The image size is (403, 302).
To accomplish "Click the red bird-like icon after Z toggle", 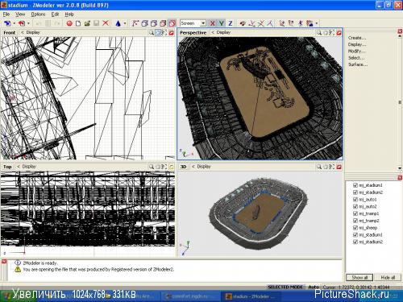I will click(x=243, y=23).
